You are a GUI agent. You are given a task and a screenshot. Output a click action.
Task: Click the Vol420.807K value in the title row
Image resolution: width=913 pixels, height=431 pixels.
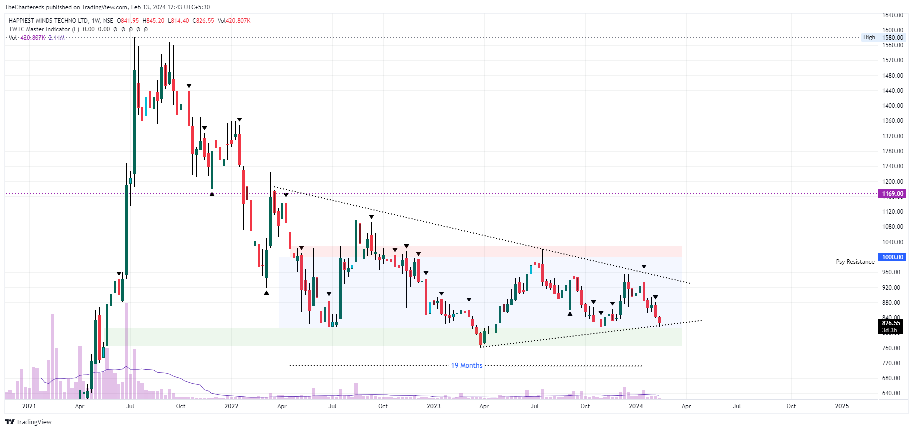234,21
